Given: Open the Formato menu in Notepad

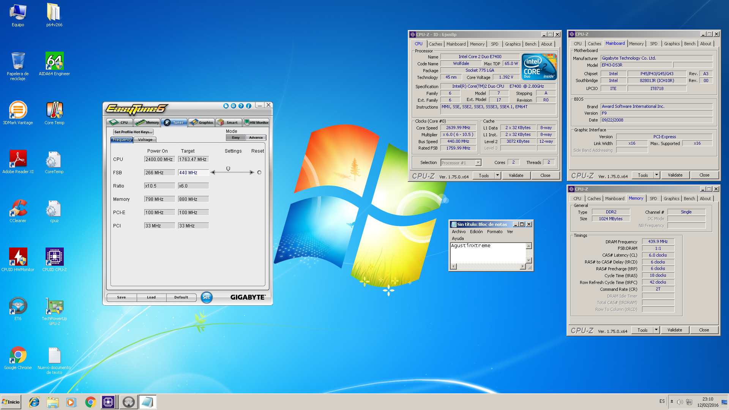Looking at the screenshot, I should (494, 232).
